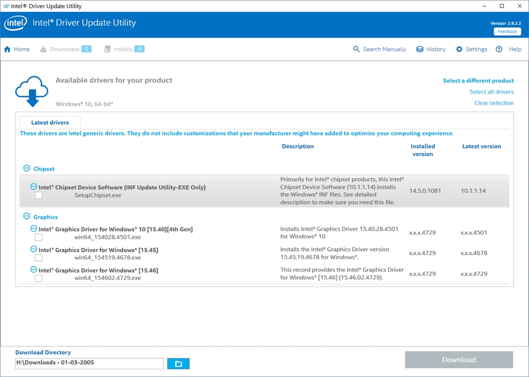The image size is (529, 377).
Task: Switch to the Latest drivers tab
Action: point(50,122)
